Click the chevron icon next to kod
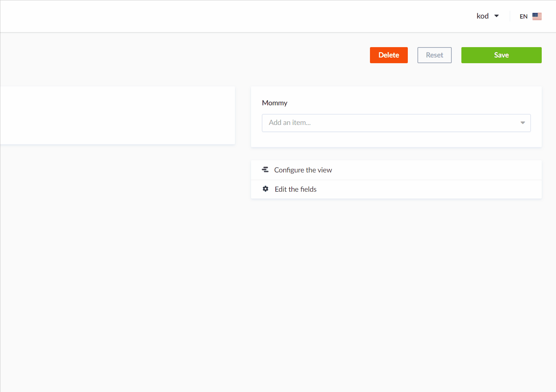556x392 pixels. pyautogui.click(x=497, y=16)
